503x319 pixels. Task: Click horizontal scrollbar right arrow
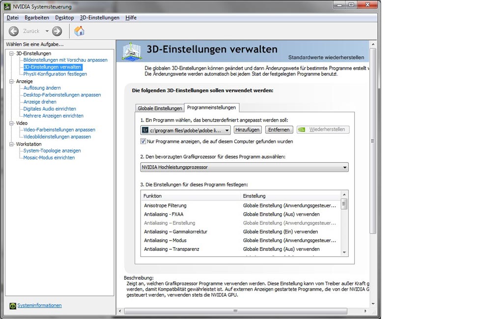(x=365, y=311)
